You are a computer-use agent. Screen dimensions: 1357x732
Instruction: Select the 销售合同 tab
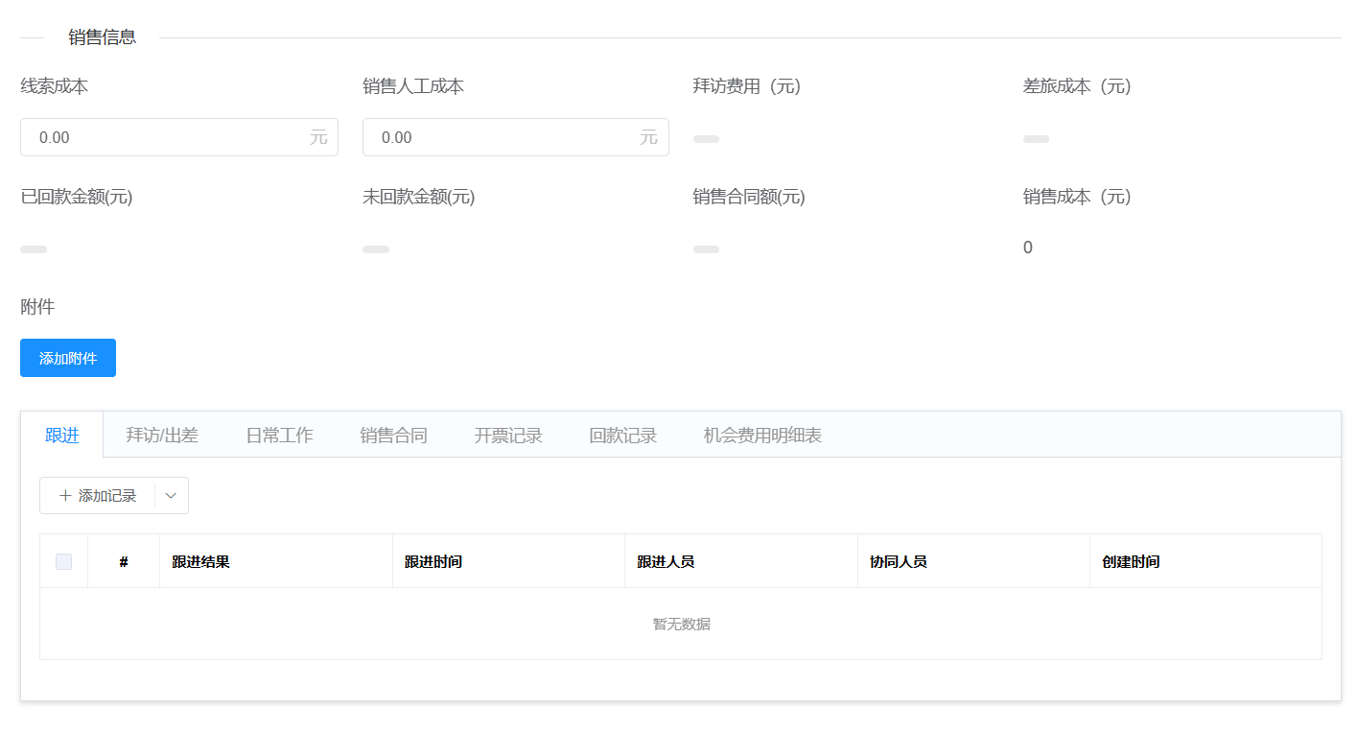[393, 434]
